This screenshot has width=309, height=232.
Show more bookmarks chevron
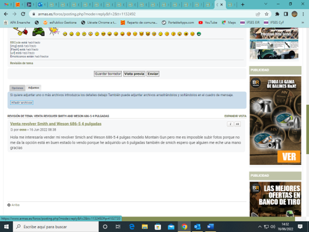click(x=302, y=22)
